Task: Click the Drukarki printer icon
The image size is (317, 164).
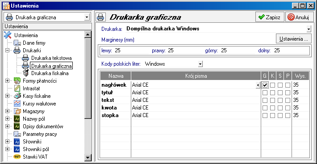Action: click(x=17, y=50)
